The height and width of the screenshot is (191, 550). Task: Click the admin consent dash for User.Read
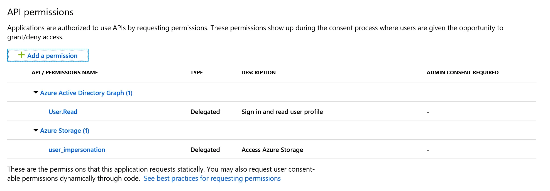click(x=428, y=112)
